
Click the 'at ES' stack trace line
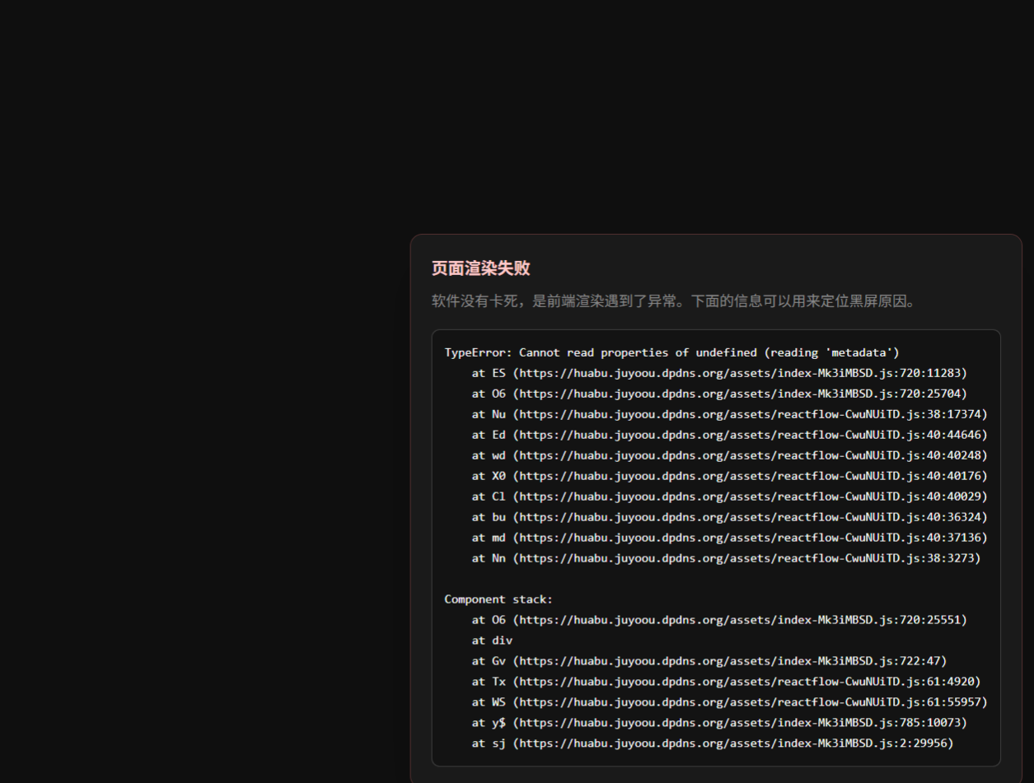pos(719,373)
